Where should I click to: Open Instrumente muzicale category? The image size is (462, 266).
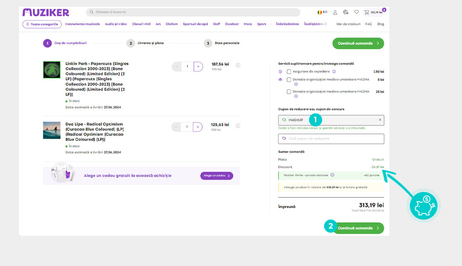[x=82, y=24]
